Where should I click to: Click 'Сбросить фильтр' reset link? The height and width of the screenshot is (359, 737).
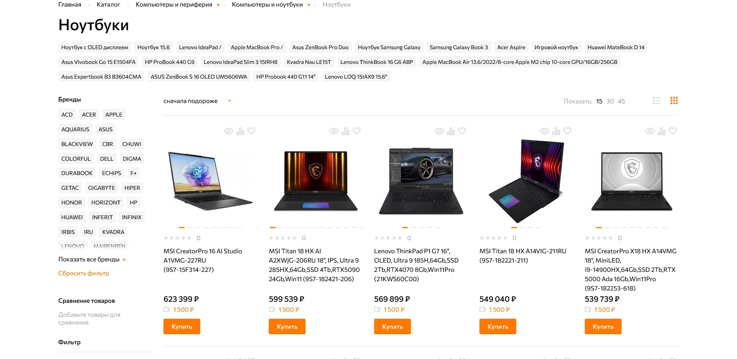84,273
